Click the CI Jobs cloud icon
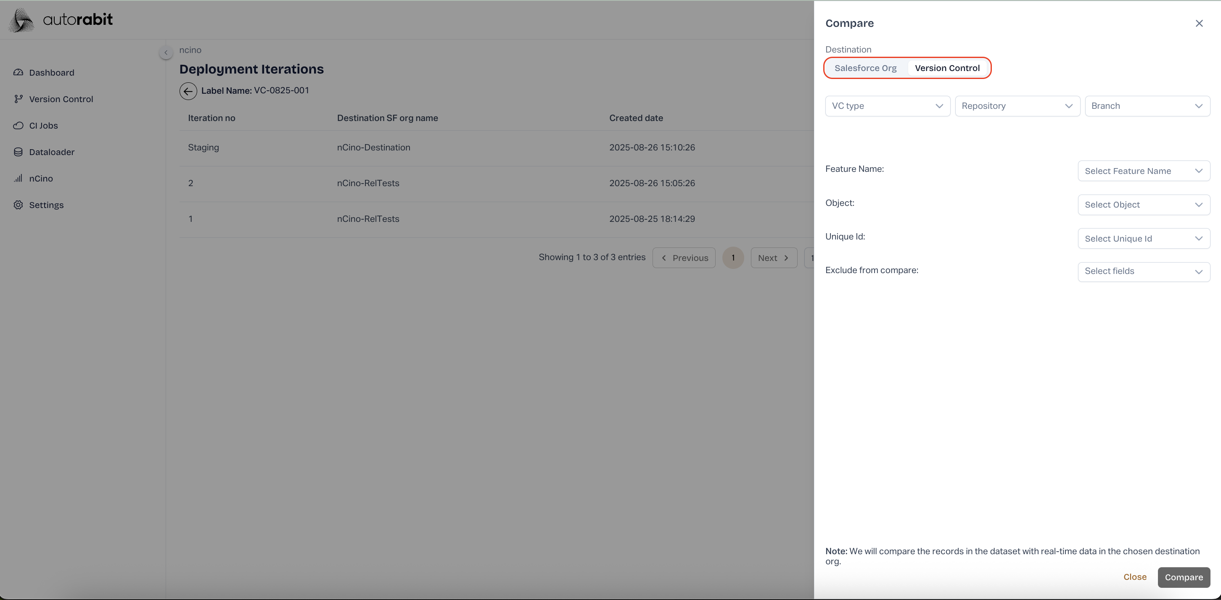The width and height of the screenshot is (1221, 600). (x=18, y=126)
